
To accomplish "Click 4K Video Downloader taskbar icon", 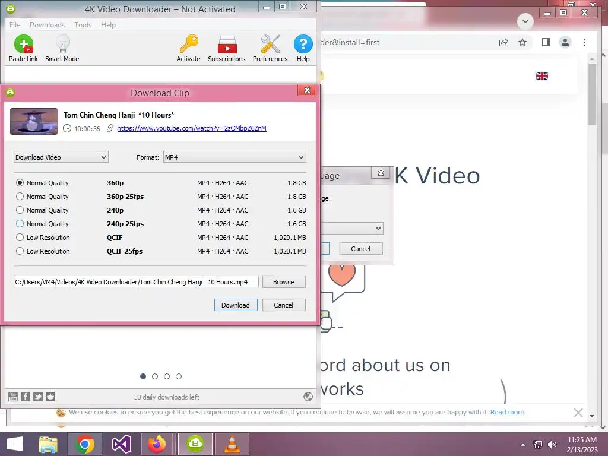I will (195, 444).
